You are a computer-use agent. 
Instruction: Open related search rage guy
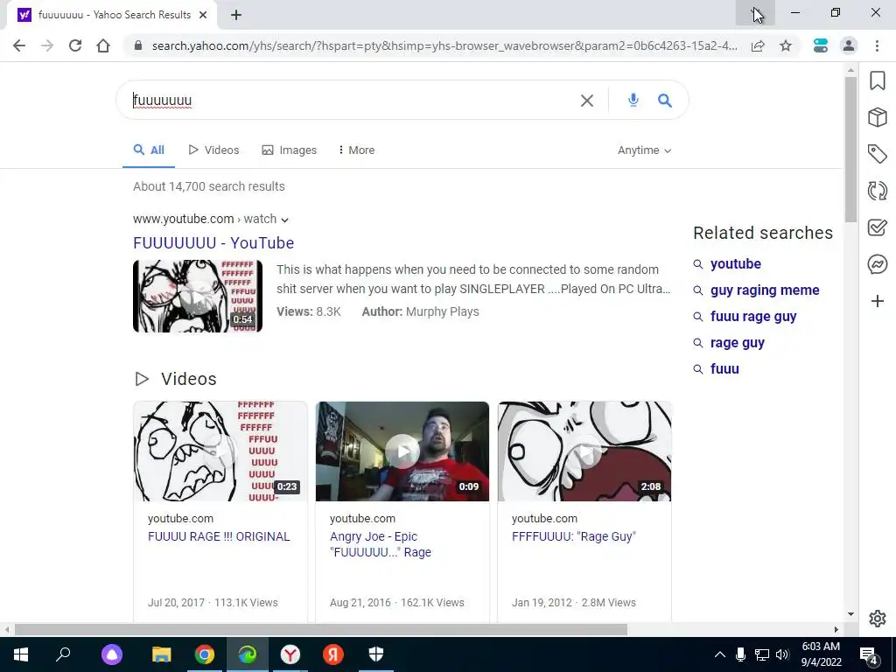(x=737, y=343)
